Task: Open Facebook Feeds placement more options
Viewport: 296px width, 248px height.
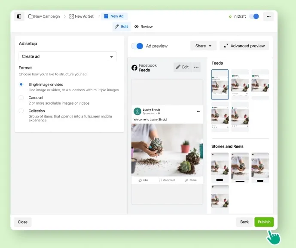Action: [196, 67]
